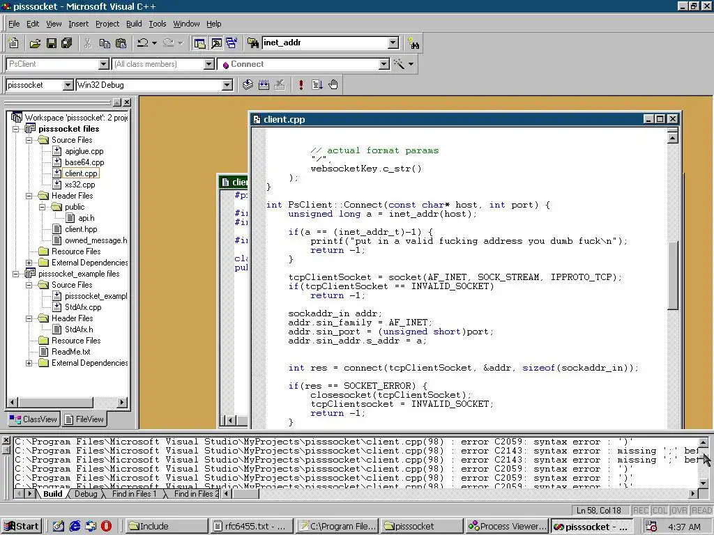Open the PsClient class dropdown
The height and width of the screenshot is (535, 714).
[x=104, y=64]
